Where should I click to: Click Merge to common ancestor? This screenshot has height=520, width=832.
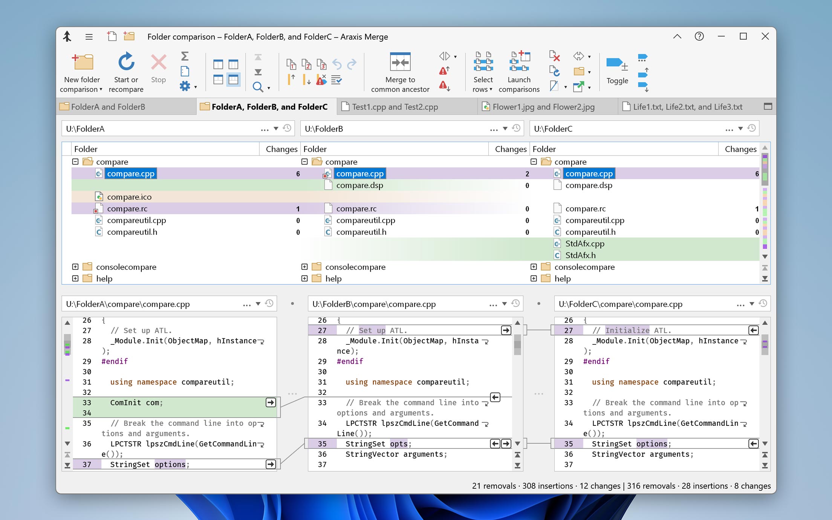(x=400, y=72)
